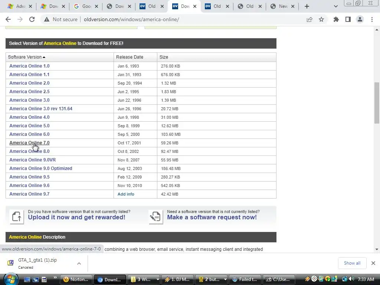
Task: Open America Online 9.7 link
Action: click(x=29, y=194)
